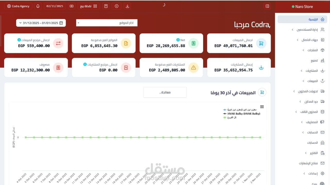The width and height of the screenshot is (330, 185).
Task: Click the إعدادات gear icon
Action: pyautogui.click(x=322, y=173)
